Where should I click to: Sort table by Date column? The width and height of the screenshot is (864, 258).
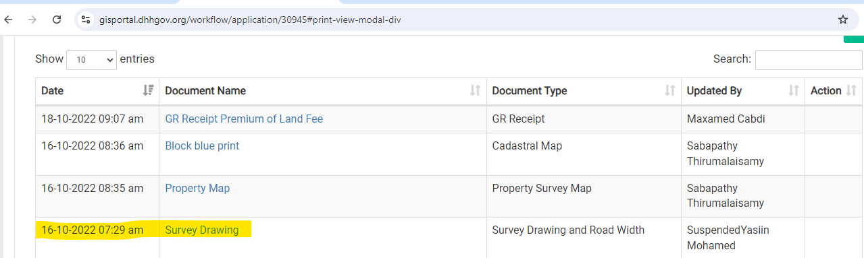(97, 91)
